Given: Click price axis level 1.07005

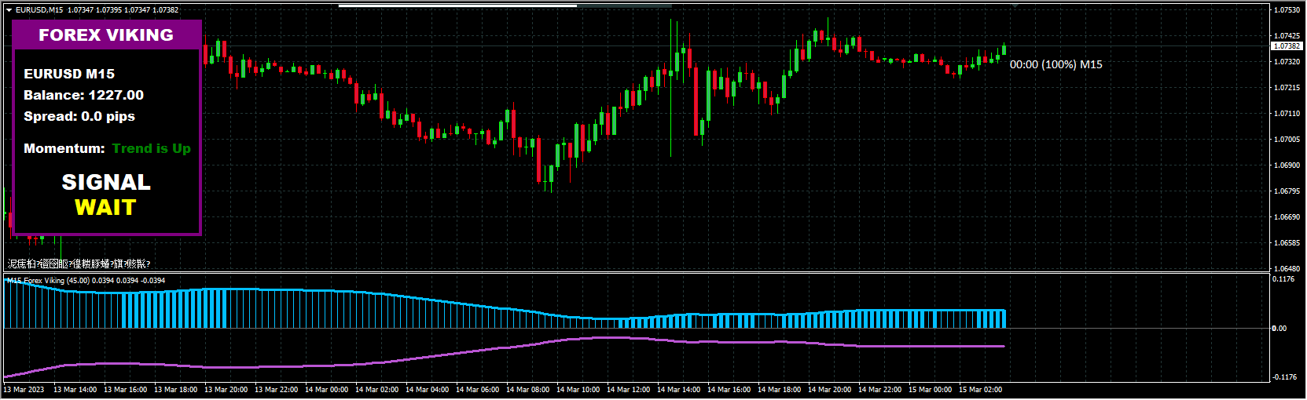Looking at the screenshot, I should 1287,140.
